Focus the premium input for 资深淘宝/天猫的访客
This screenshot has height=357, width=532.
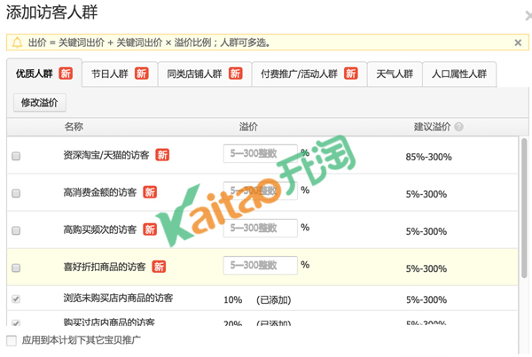point(260,153)
